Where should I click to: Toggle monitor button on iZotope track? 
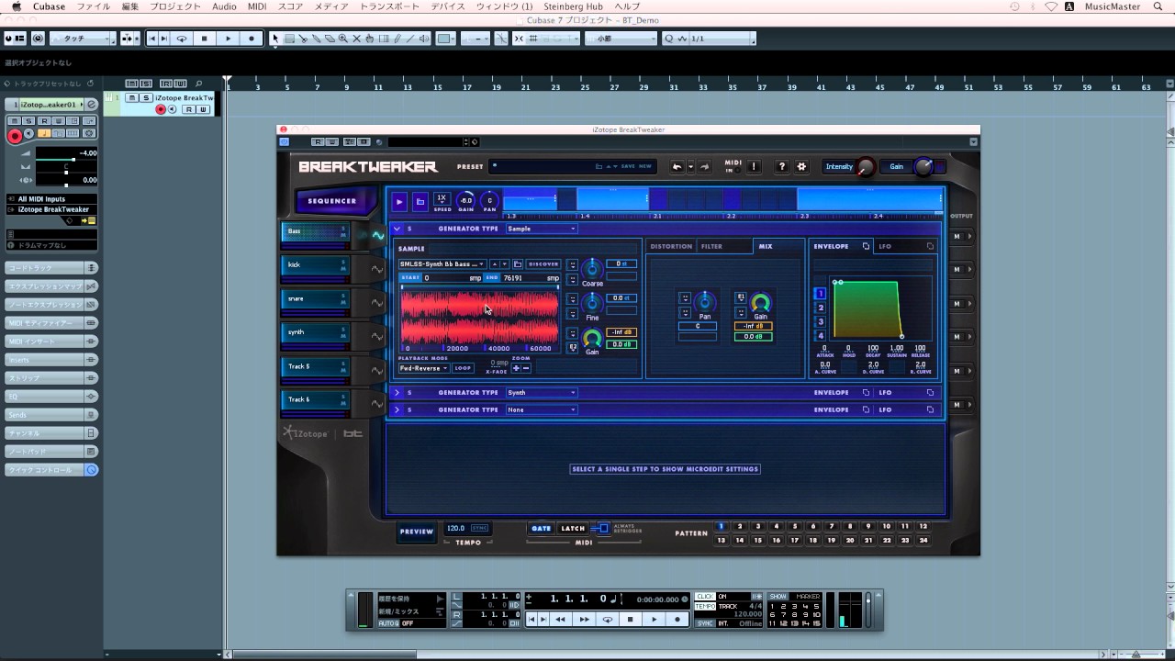pyautogui.click(x=174, y=109)
